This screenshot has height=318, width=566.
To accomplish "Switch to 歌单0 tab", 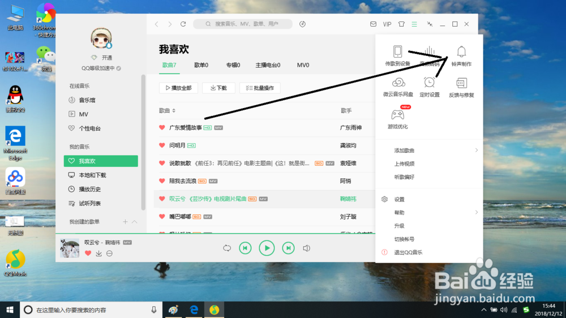I will [201, 65].
